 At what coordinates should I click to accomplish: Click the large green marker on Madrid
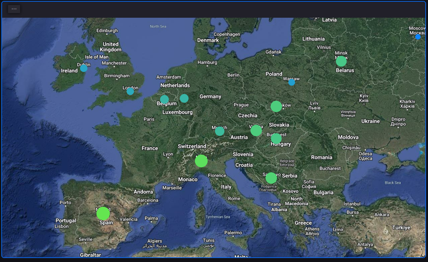click(103, 213)
